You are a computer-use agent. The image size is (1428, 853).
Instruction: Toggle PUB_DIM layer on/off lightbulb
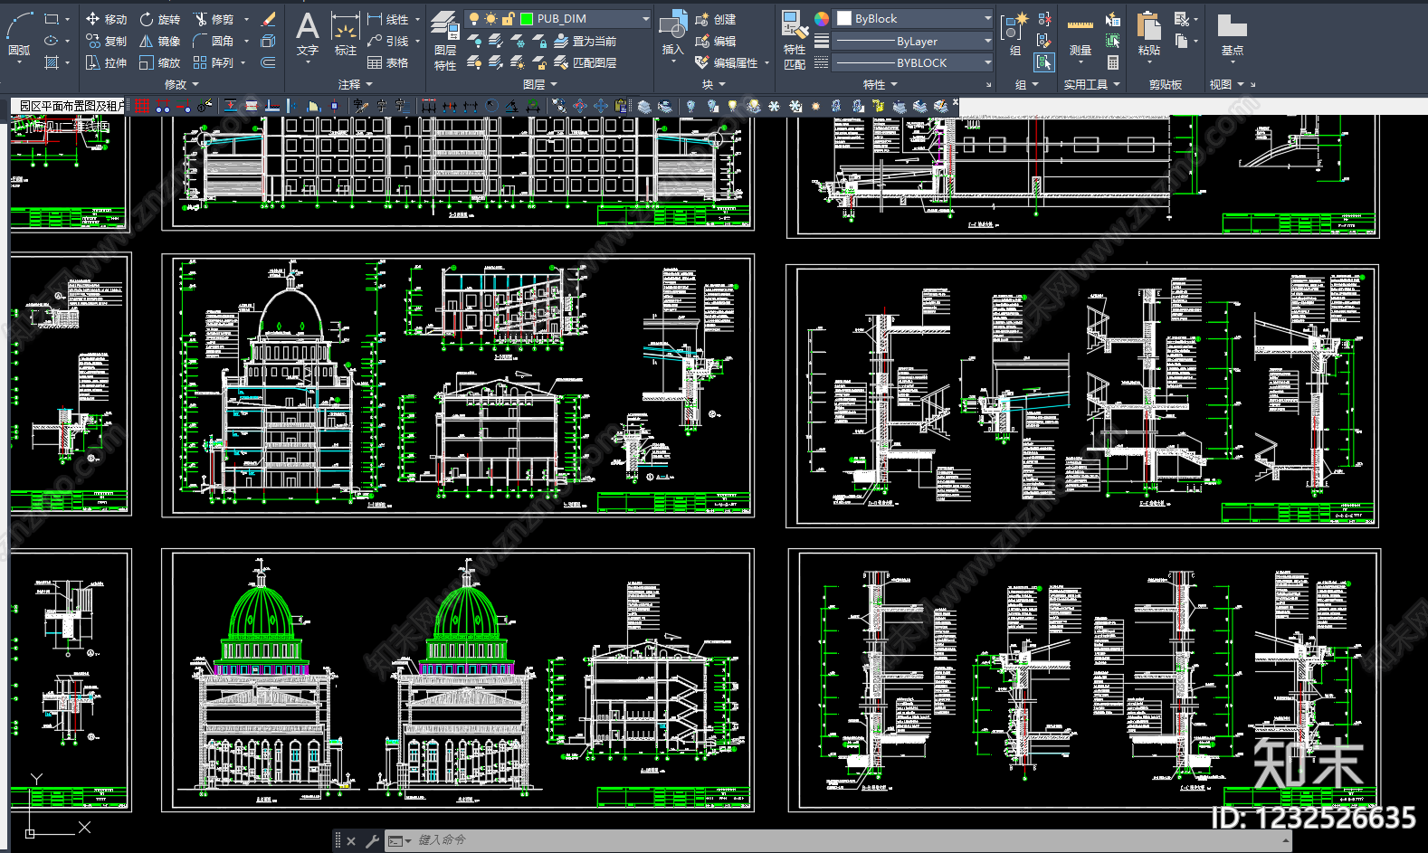pos(473,19)
